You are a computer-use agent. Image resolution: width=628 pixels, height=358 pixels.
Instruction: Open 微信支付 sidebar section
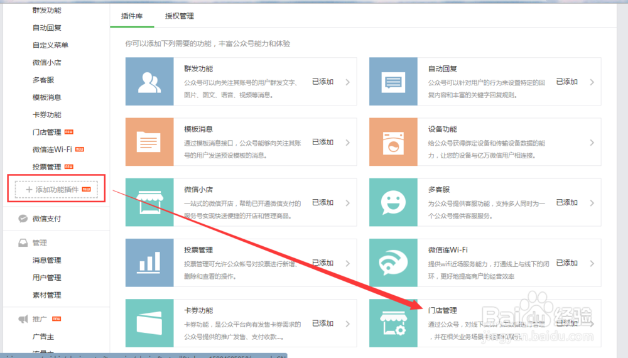point(47,219)
